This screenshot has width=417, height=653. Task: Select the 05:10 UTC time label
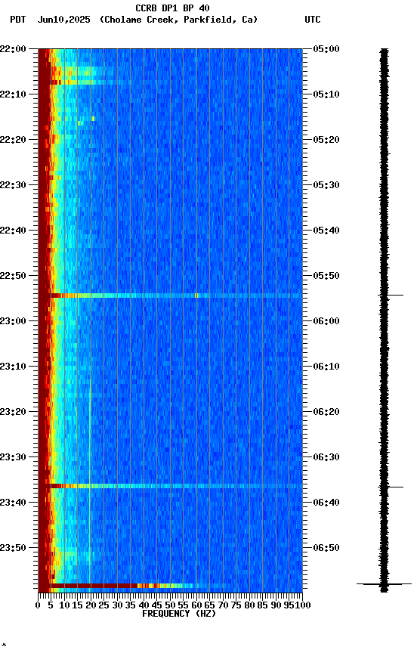click(x=326, y=94)
